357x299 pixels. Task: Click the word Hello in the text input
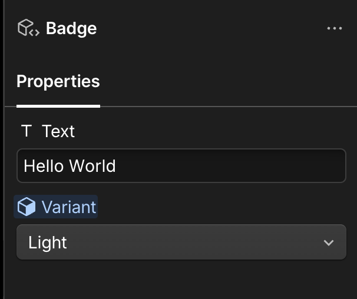[x=44, y=166]
